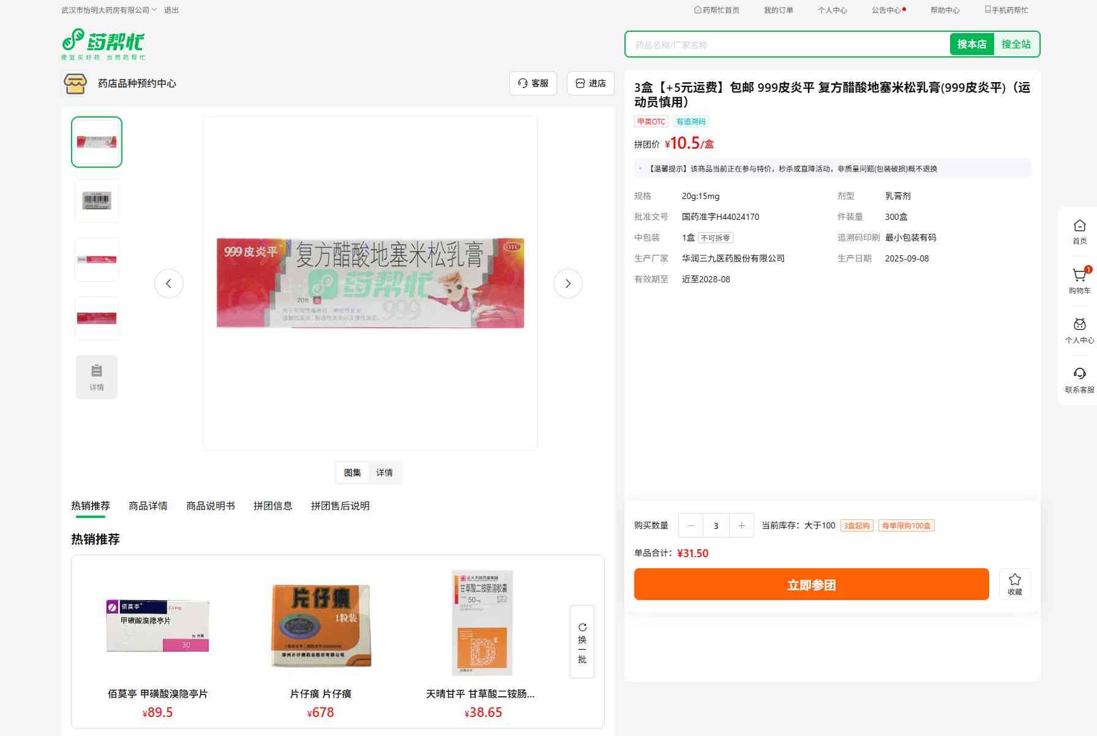The image size is (1097, 736).
Task: Decrease purchase quantity with minus button
Action: 691,525
